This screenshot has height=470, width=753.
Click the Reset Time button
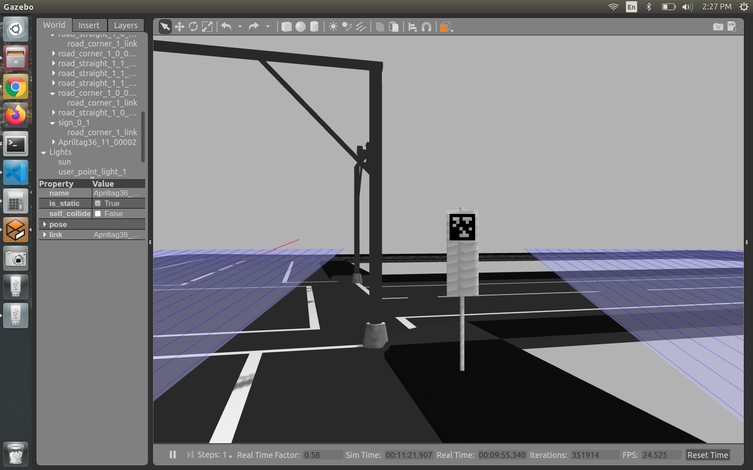pyautogui.click(x=708, y=455)
